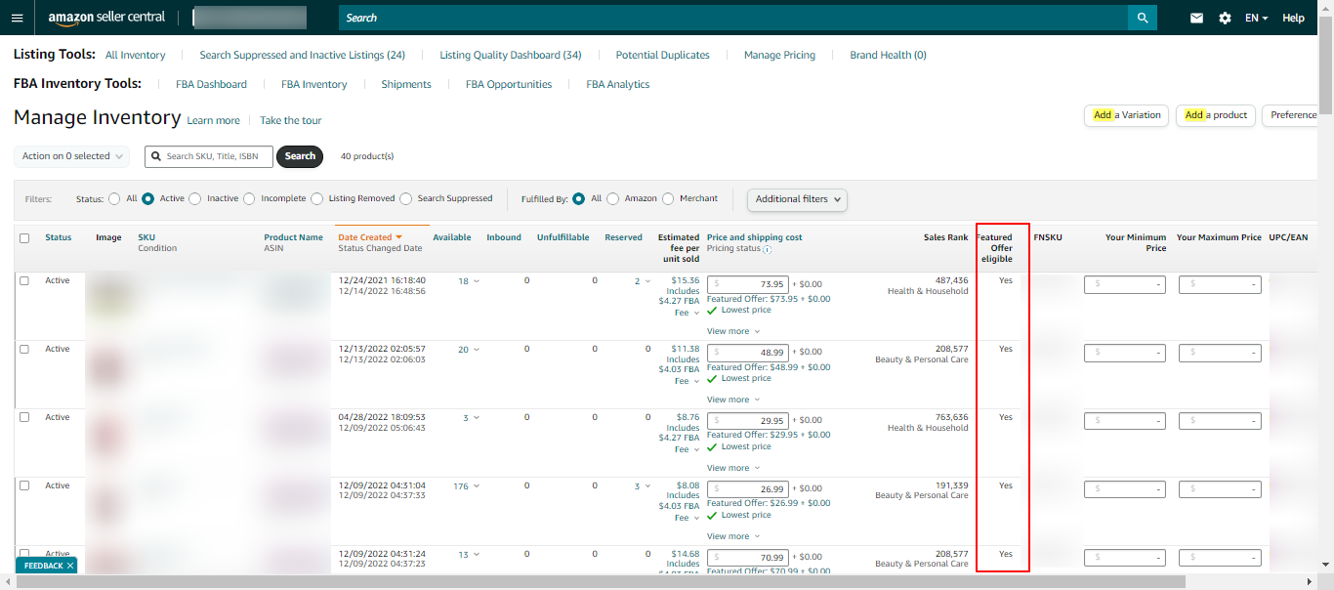Click the magnifier search button in header
The image size is (1334, 590).
click(1142, 18)
